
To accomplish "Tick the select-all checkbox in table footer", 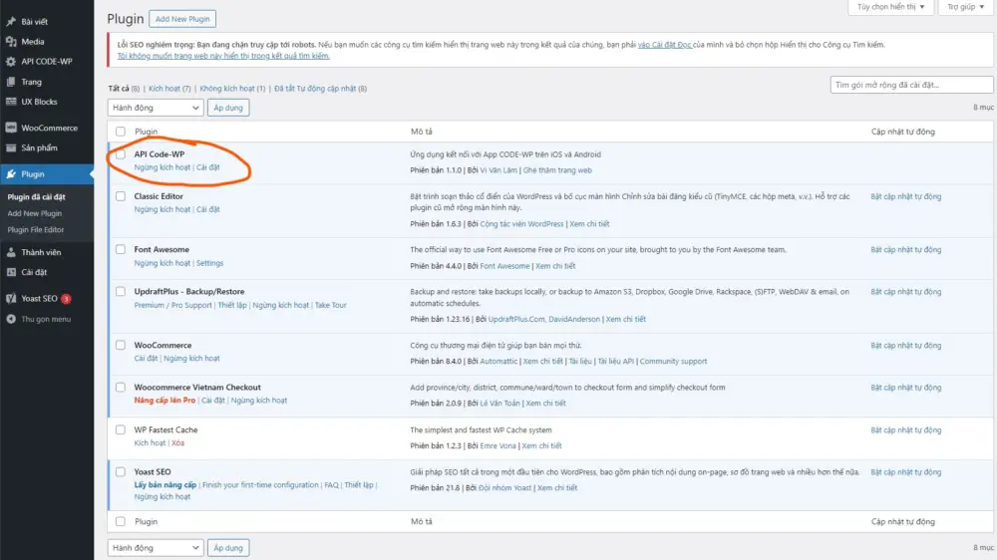I will [x=121, y=522].
